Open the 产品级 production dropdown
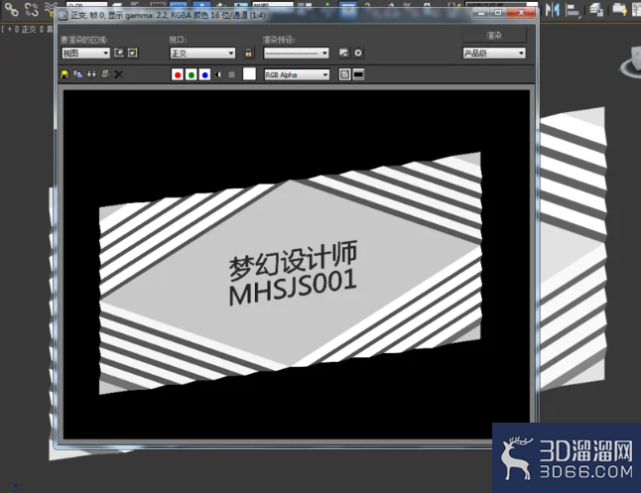641x493 pixels. pos(494,54)
